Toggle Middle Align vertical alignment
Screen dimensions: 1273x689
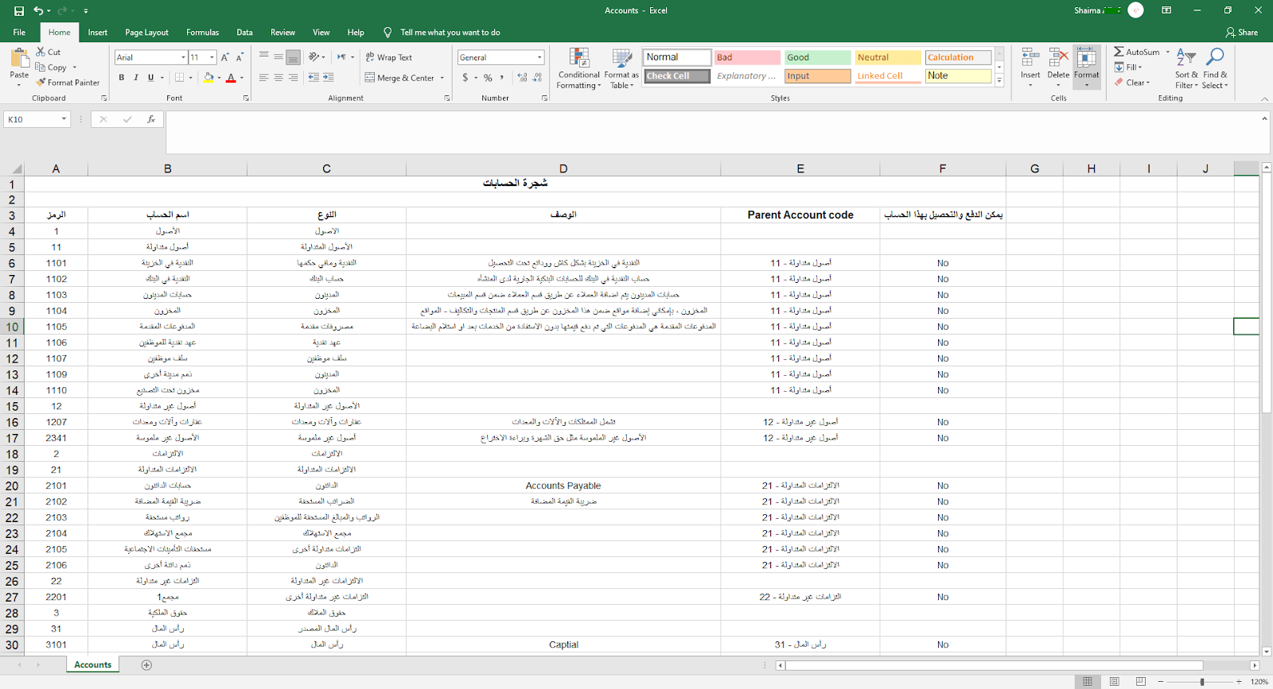tap(278, 57)
